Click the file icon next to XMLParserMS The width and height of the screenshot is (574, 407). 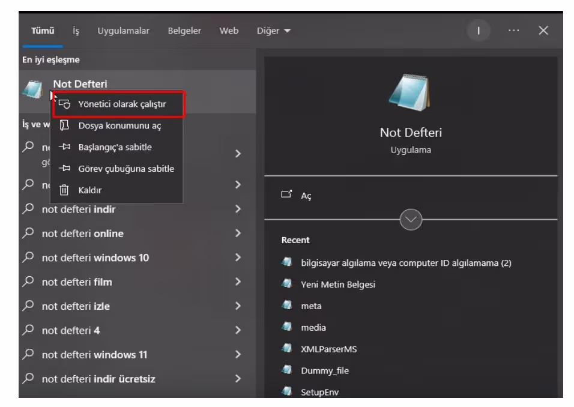287,348
